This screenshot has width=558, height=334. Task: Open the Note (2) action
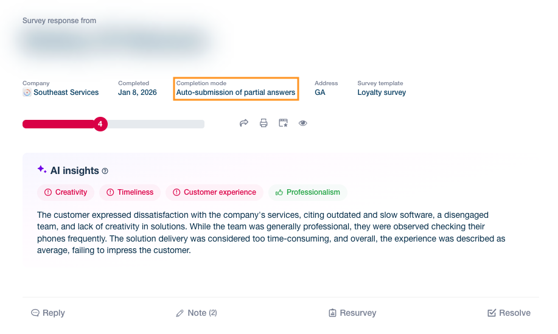197,313
